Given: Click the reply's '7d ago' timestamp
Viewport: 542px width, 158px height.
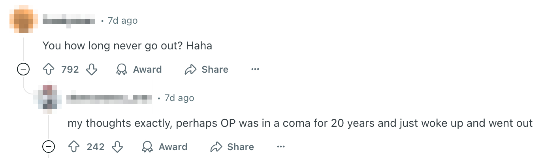Looking at the screenshot, I should click(179, 98).
